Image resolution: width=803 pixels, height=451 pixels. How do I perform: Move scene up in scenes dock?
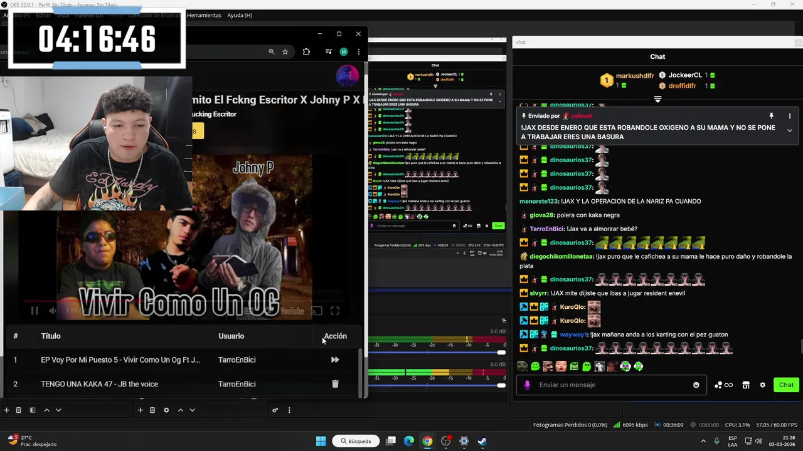tap(46, 410)
